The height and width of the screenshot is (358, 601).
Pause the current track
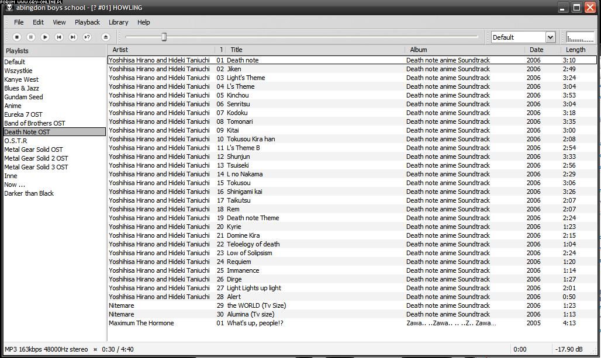click(x=31, y=37)
